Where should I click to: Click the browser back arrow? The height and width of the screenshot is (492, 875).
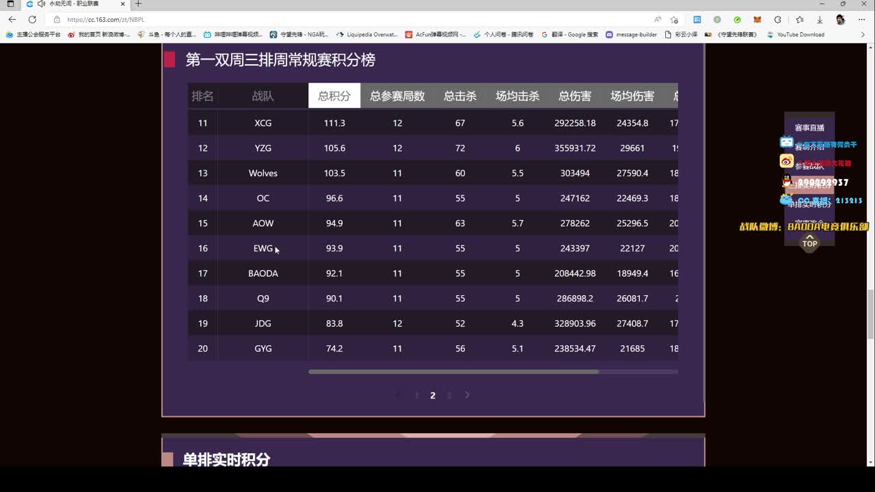[12, 20]
